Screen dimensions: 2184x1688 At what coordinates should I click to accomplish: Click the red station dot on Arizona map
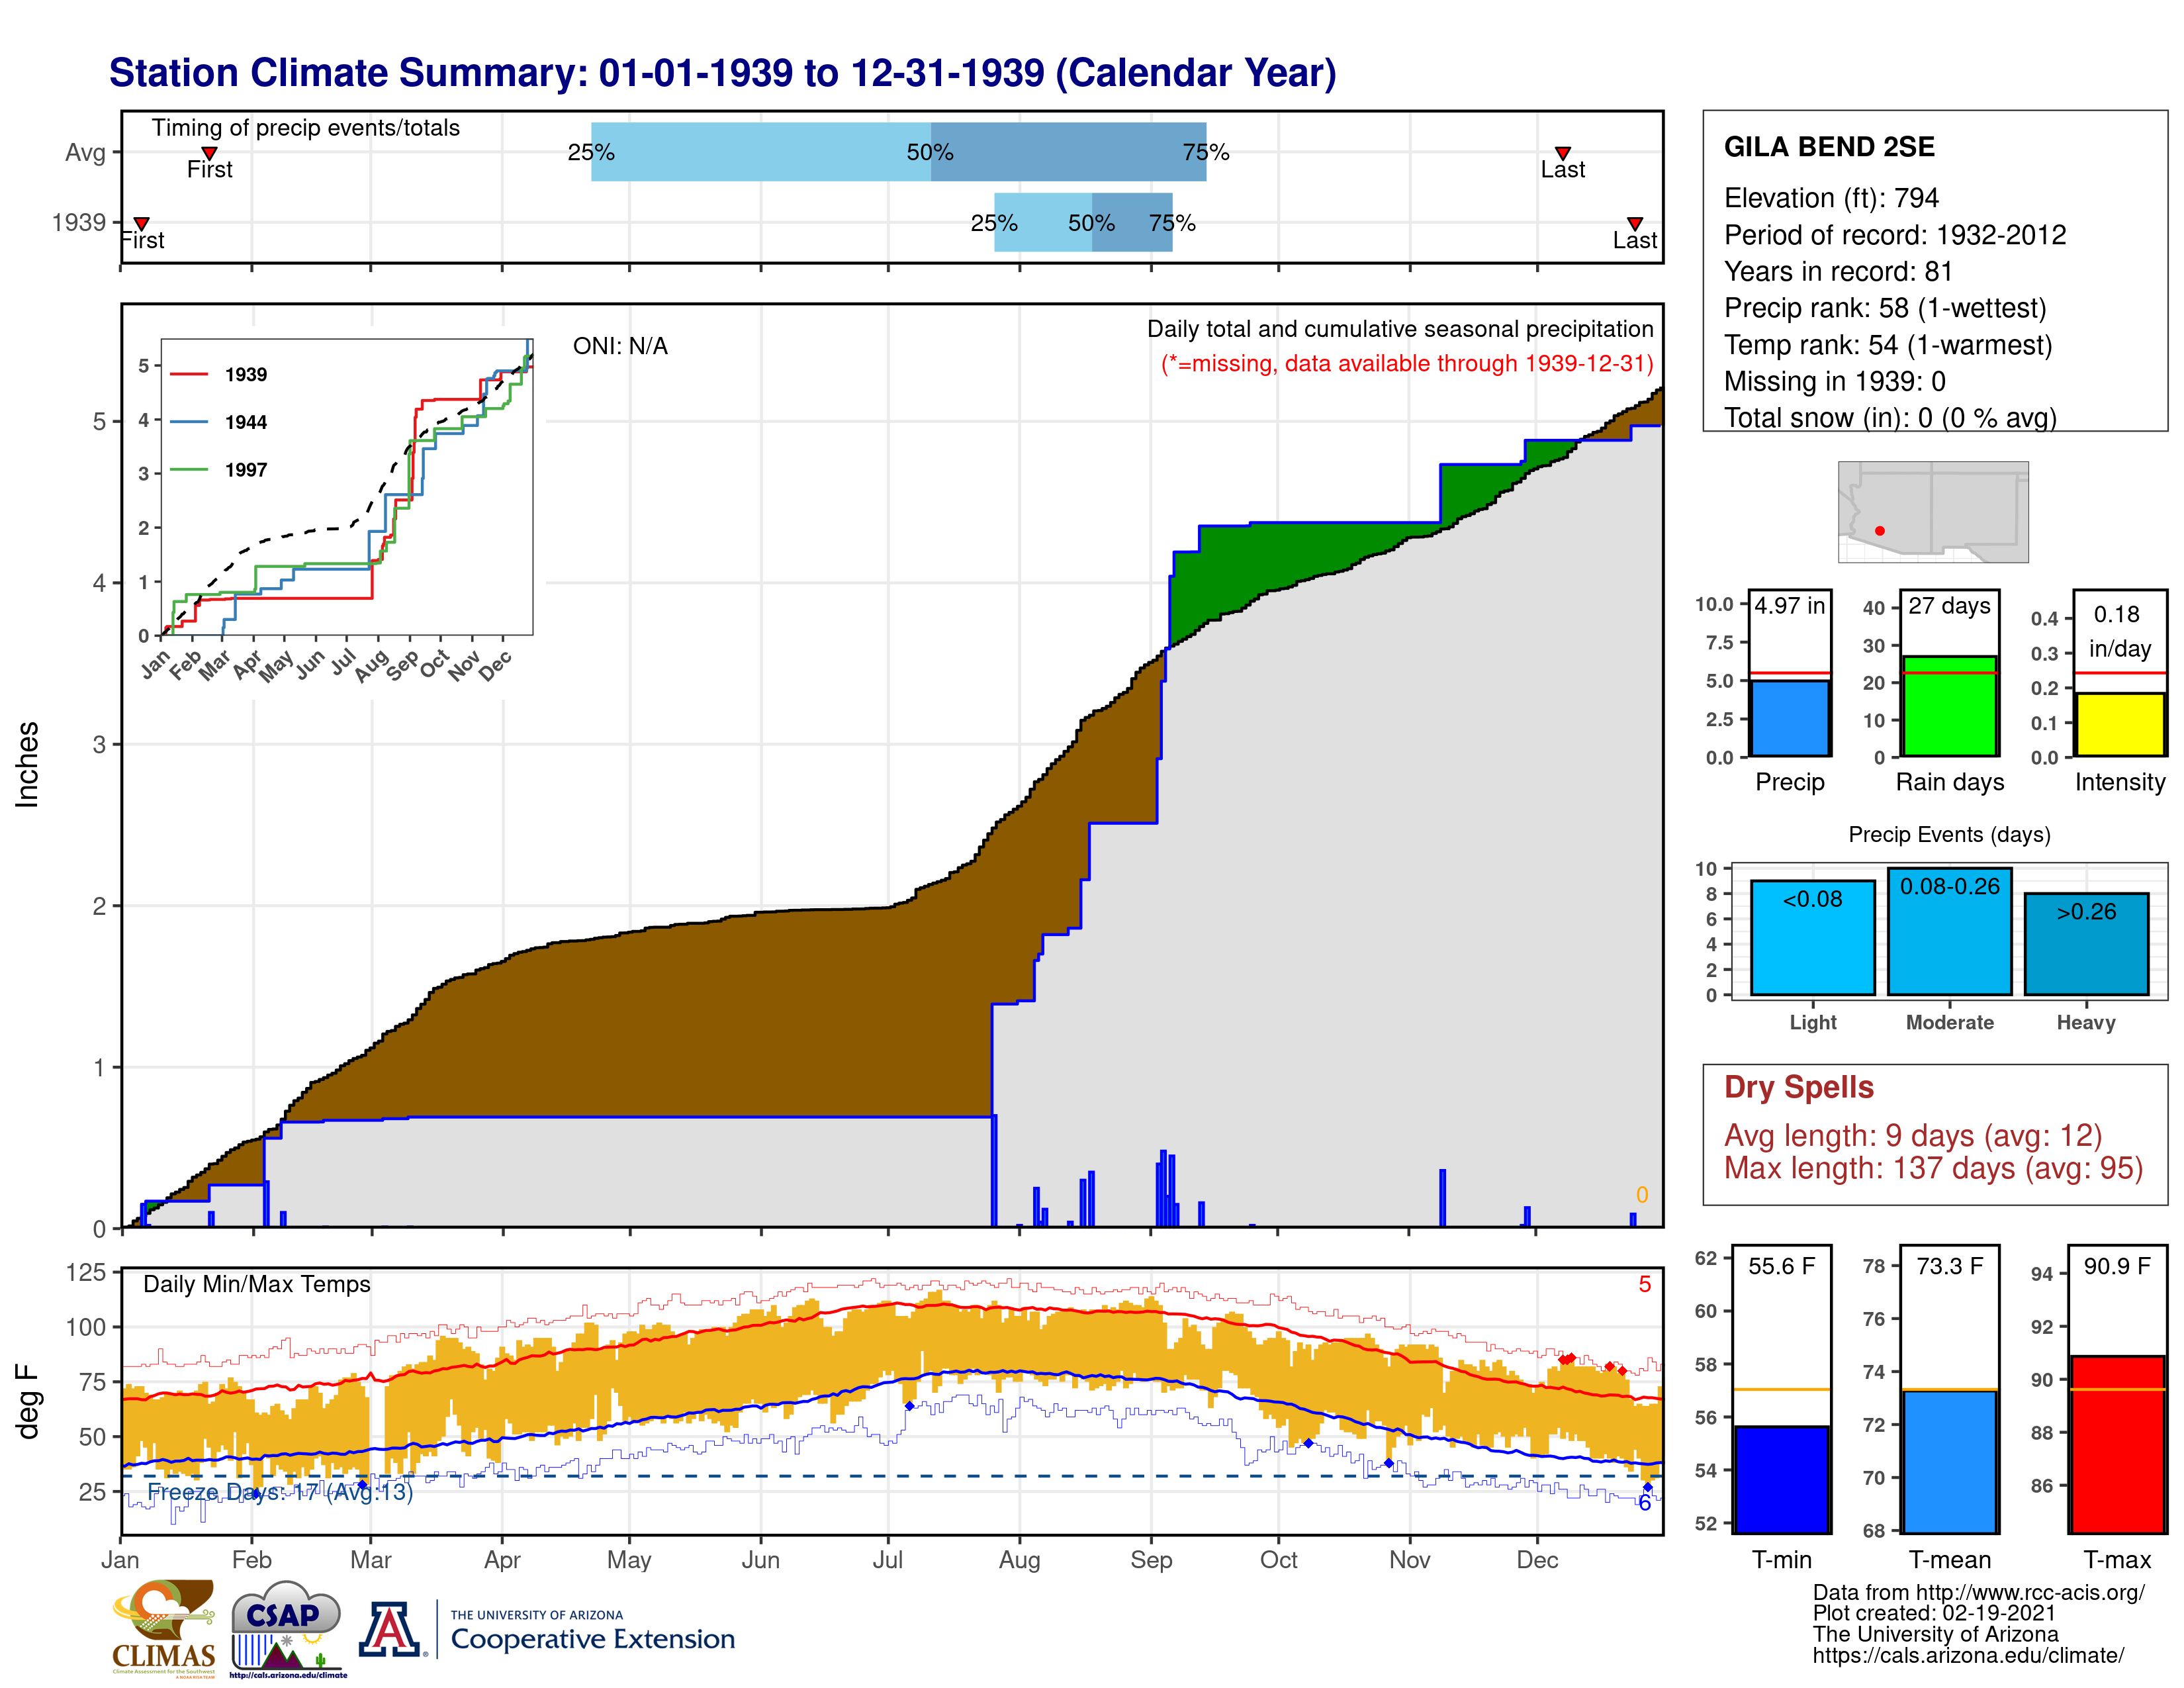pyautogui.click(x=1880, y=531)
